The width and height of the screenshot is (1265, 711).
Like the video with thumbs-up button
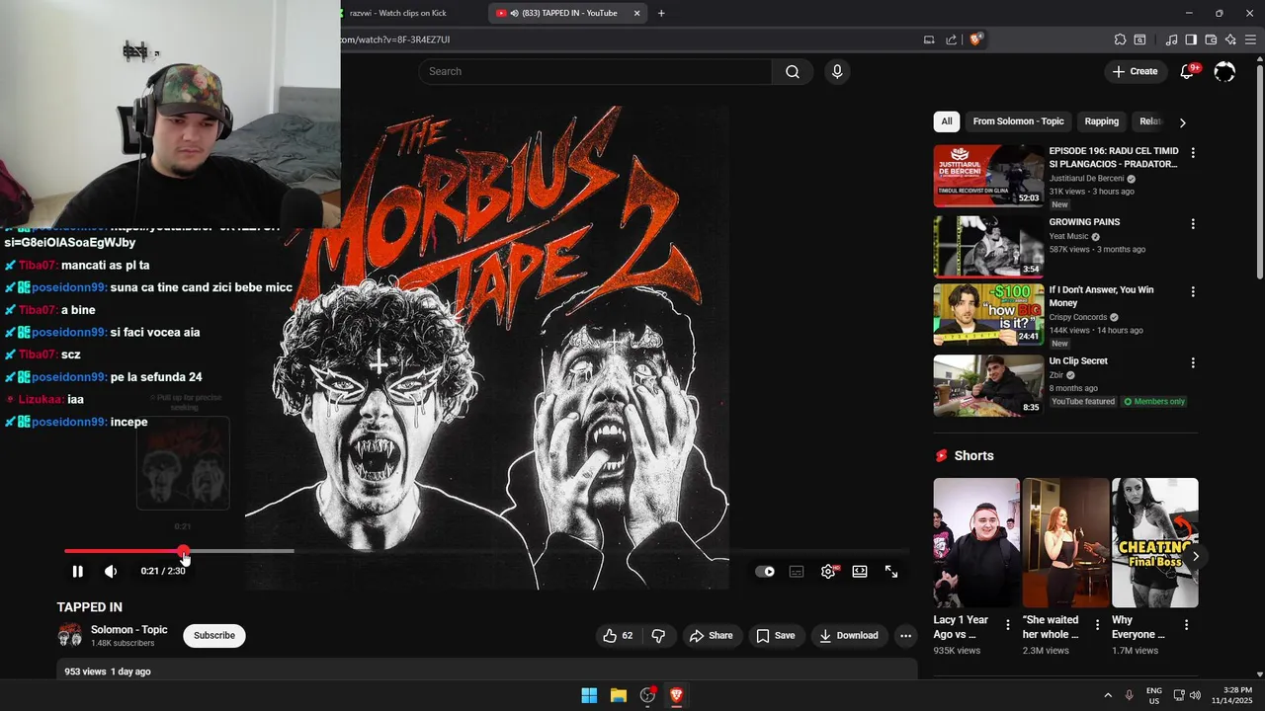point(618,636)
